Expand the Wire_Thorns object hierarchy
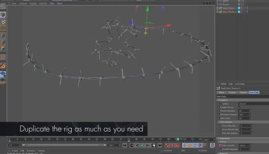The image size is (269, 154). 218,8
